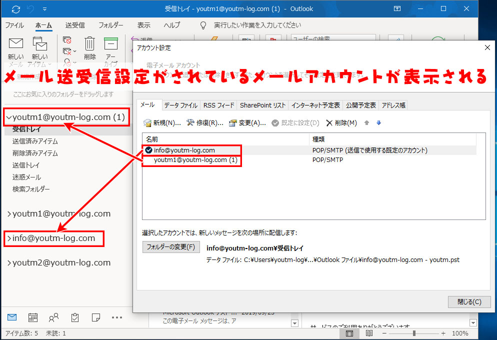Open the RSS フィード tab
Screen dimensions: 497x340
(218, 105)
